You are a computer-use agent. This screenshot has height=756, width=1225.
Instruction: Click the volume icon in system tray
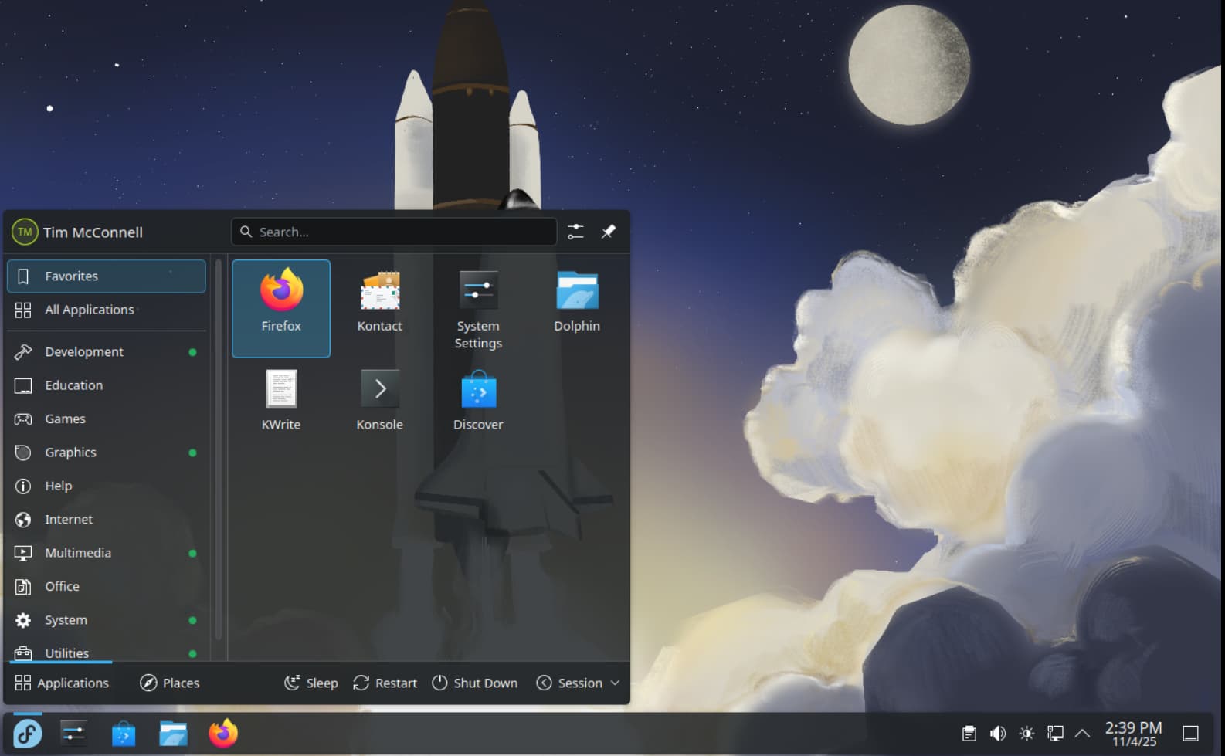click(x=998, y=733)
